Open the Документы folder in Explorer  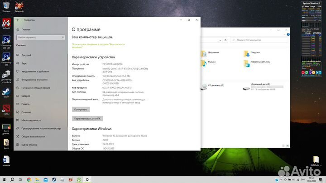click(x=210, y=54)
